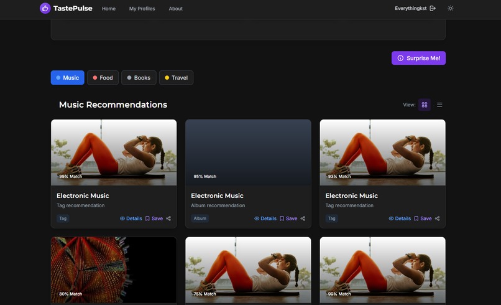The image size is (501, 305).
Task: Open the 80% match abstract art thumbnail
Action: pyautogui.click(x=114, y=270)
